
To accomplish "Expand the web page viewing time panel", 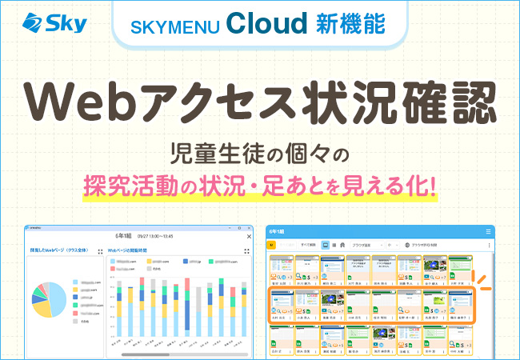I will [x=246, y=250].
